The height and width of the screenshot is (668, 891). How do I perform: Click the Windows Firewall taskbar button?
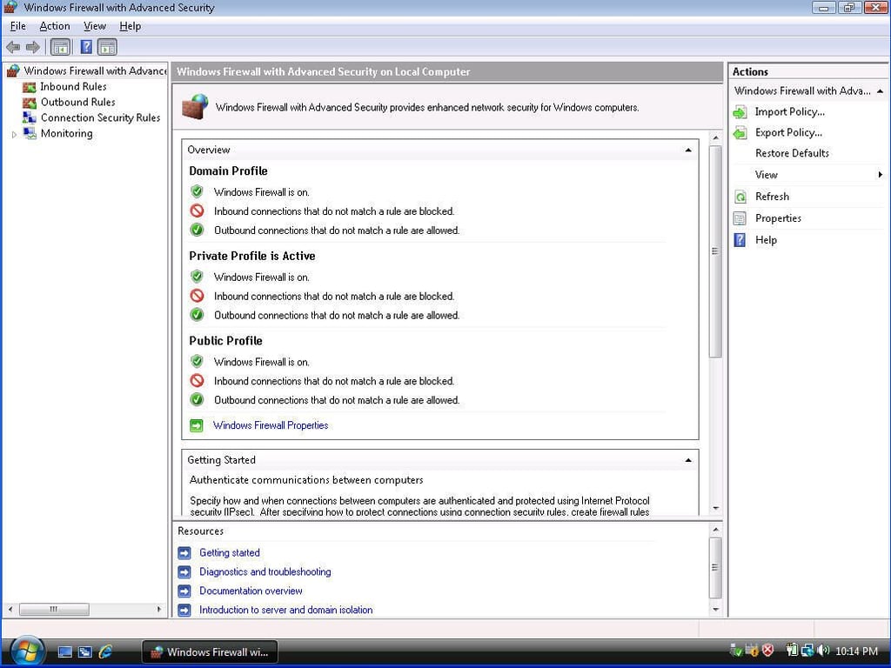(x=209, y=652)
